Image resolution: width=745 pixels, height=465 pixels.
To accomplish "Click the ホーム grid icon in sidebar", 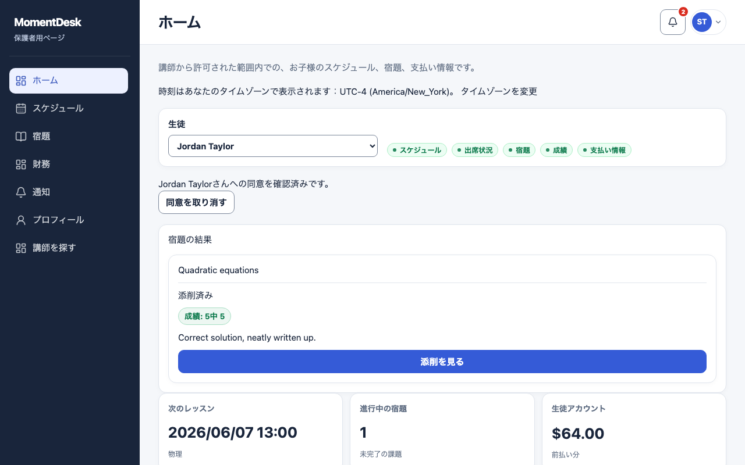I will click(x=21, y=81).
